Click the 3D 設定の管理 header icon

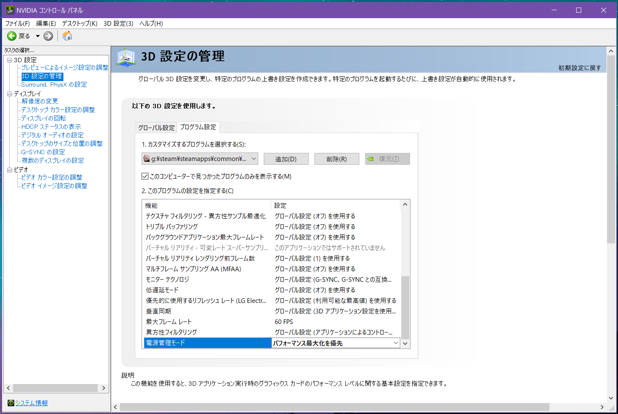pyautogui.click(x=126, y=57)
